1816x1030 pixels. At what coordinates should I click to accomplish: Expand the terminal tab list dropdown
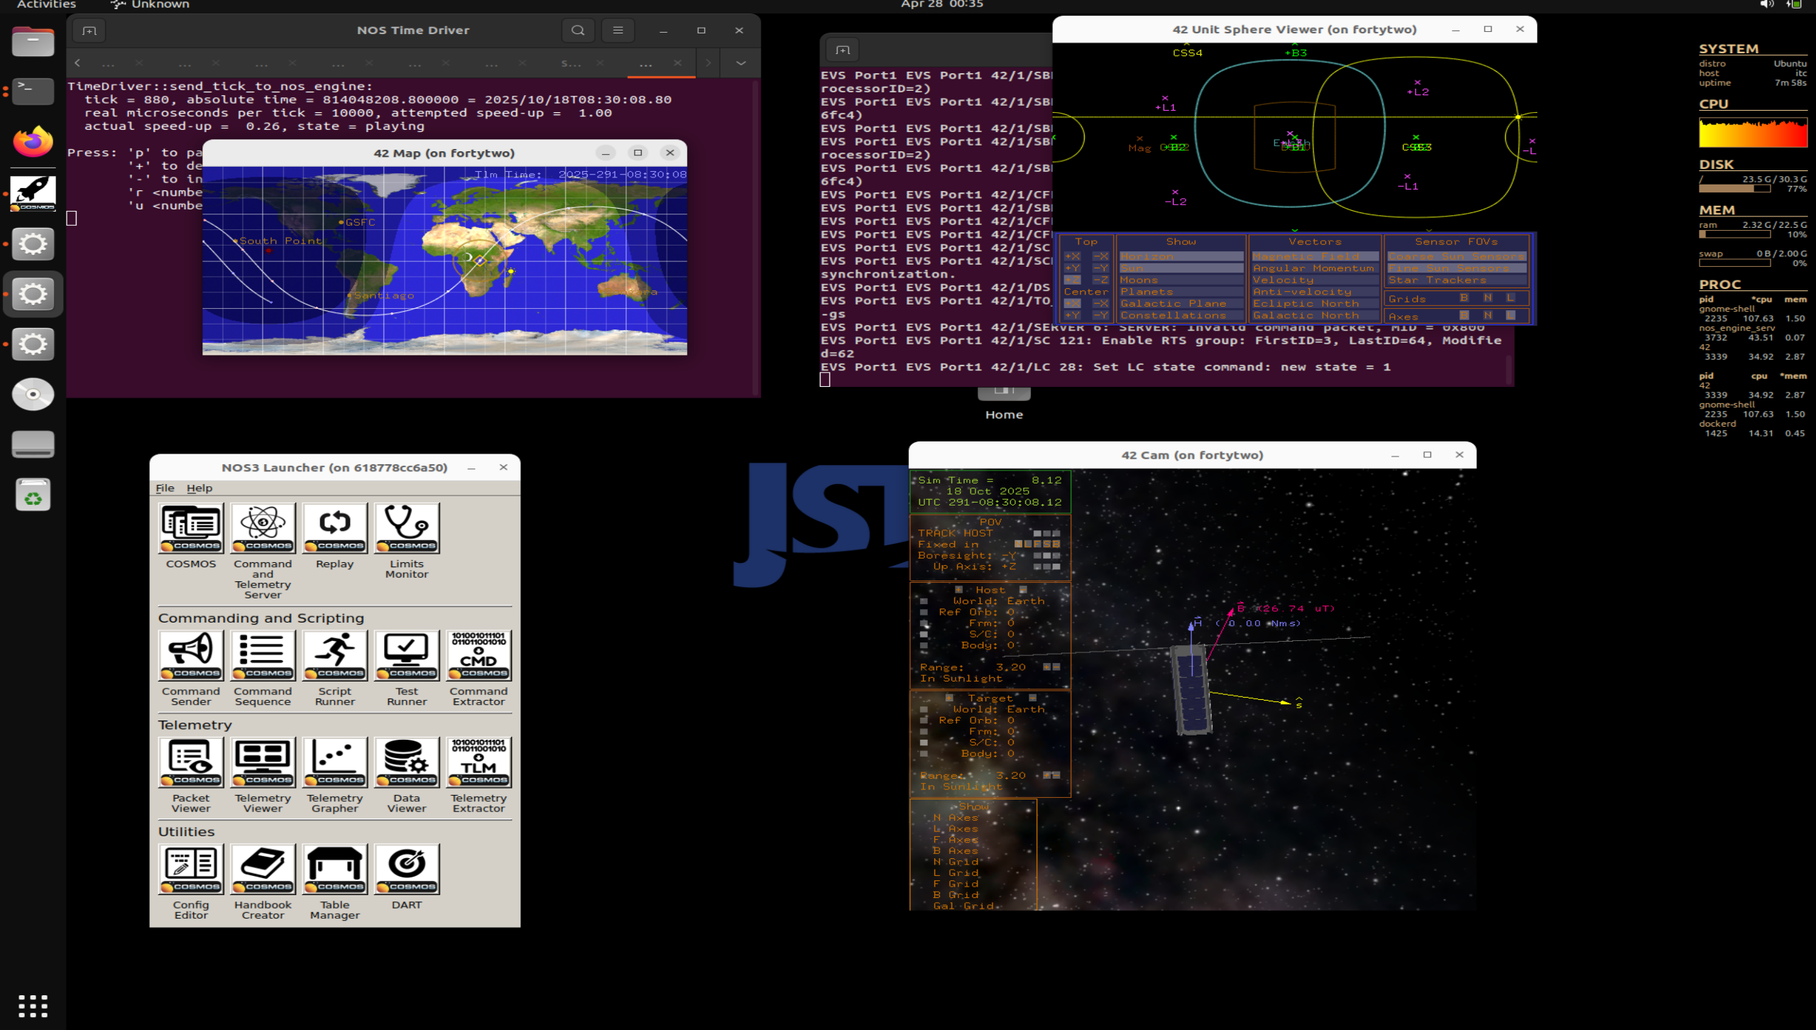[x=740, y=62]
